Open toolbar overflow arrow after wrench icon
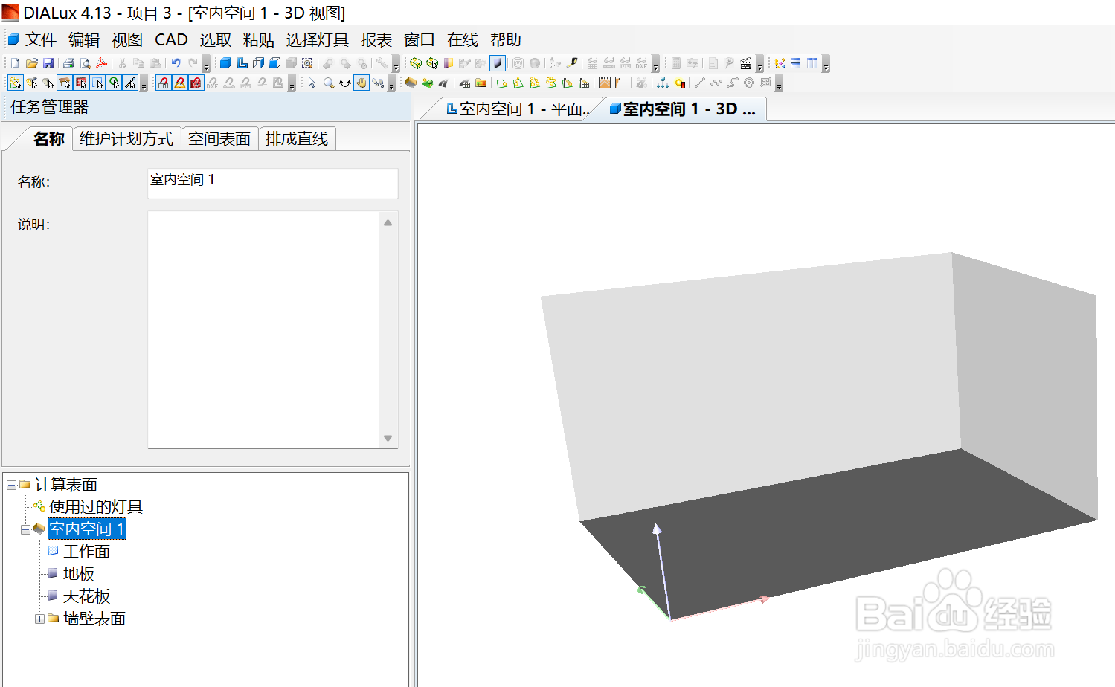Screen dimensions: 1115x687 click(396, 65)
